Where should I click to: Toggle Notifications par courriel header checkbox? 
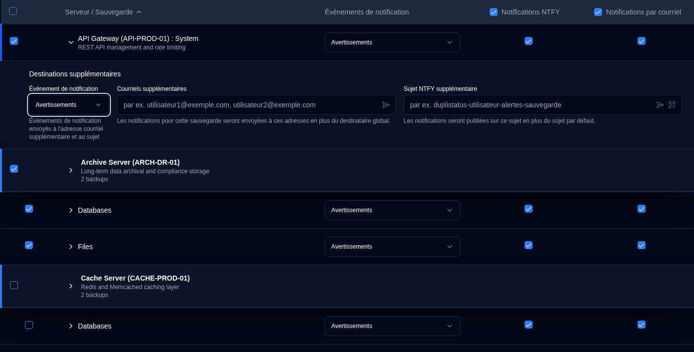[x=598, y=12]
